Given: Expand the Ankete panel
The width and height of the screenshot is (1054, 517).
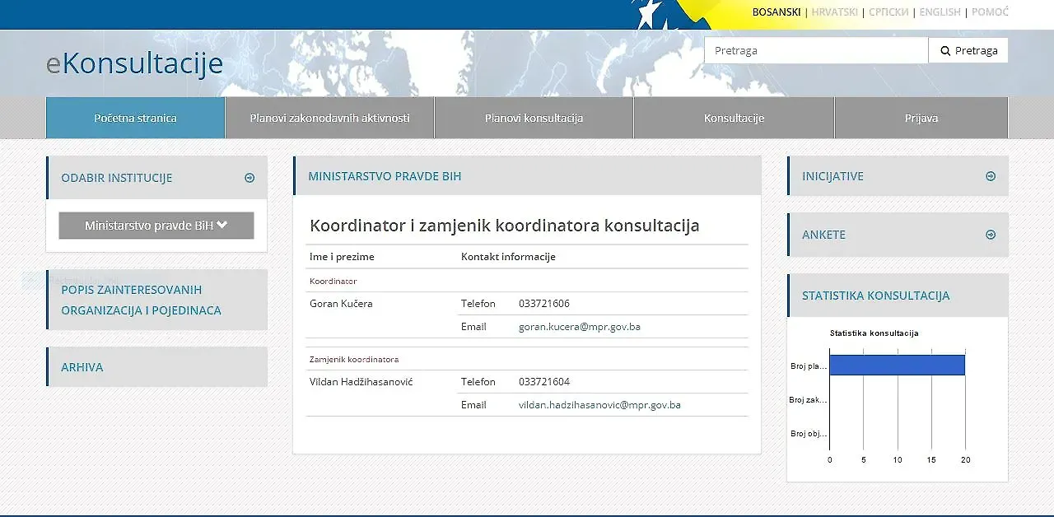Looking at the screenshot, I should (x=898, y=235).
